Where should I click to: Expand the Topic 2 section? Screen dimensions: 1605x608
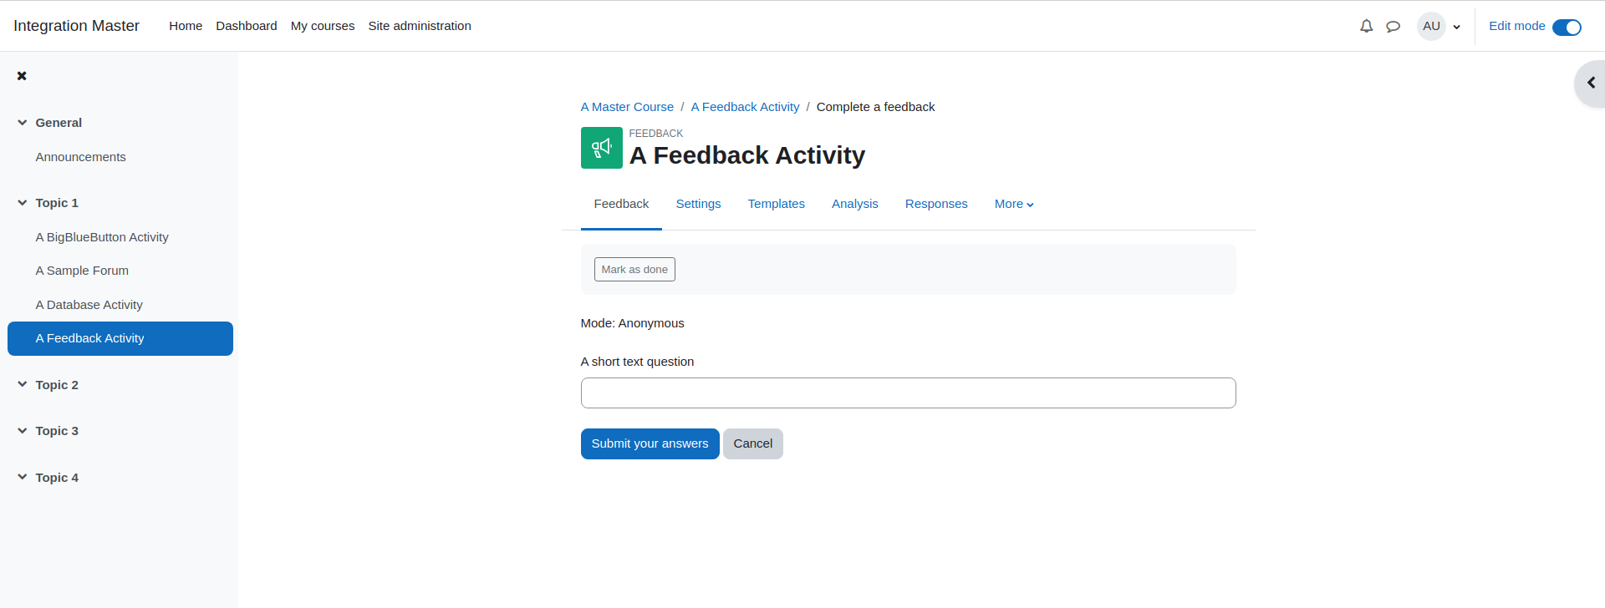pyautogui.click(x=23, y=385)
